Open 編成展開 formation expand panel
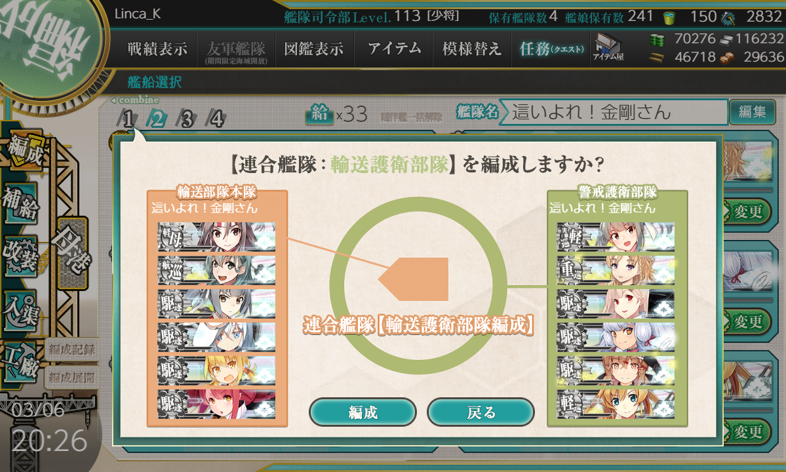This screenshot has height=472, width=786. [x=71, y=378]
